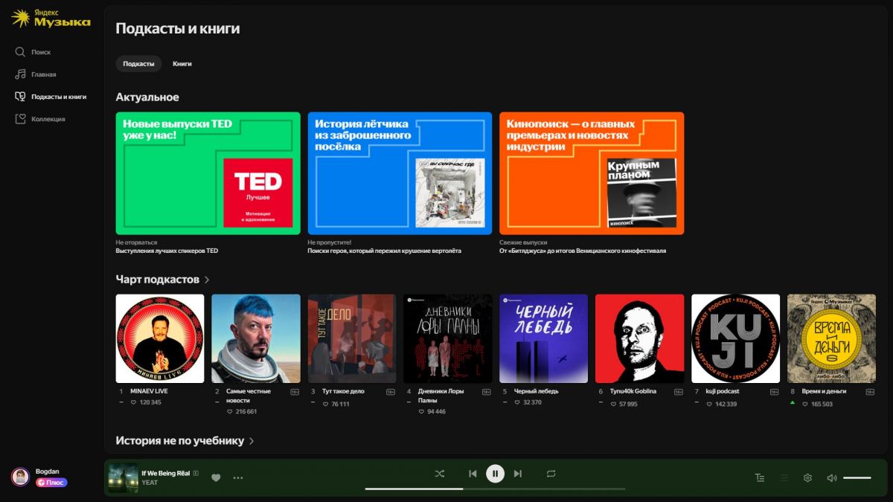Adjust the volume slider
The height and width of the screenshot is (502, 893).
tap(857, 477)
